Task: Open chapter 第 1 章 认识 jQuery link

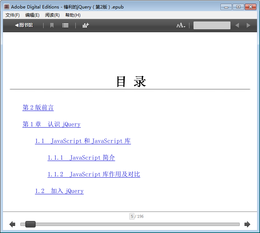Action: click(52, 124)
